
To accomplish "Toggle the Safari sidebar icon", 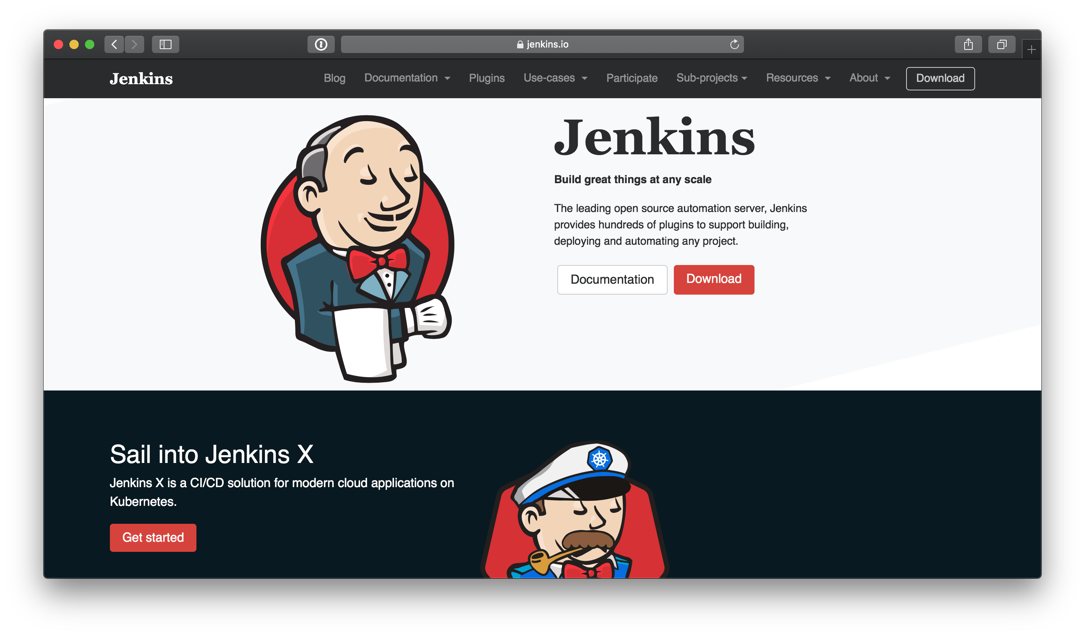I will click(x=165, y=44).
